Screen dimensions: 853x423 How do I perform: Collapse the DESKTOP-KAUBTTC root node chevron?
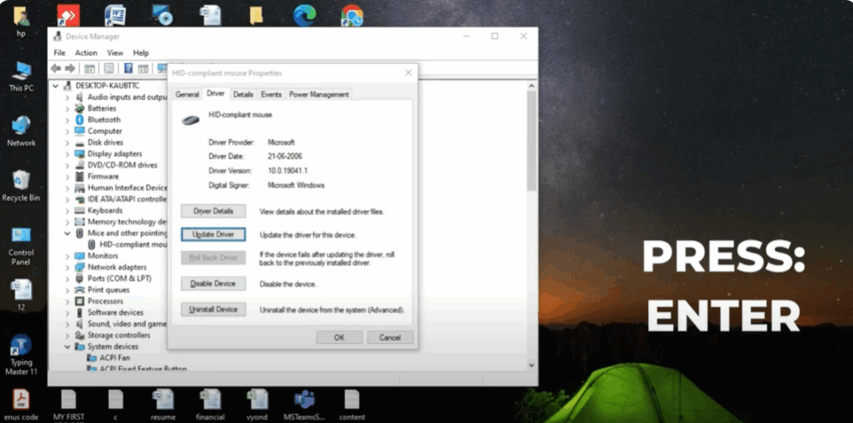[56, 86]
